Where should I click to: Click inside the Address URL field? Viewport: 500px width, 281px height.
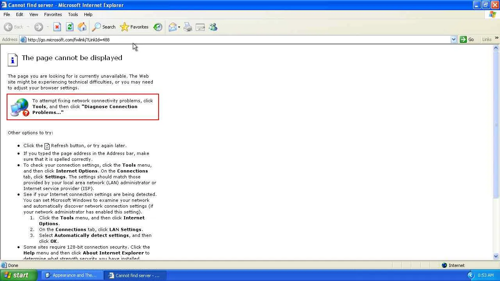click(x=238, y=39)
